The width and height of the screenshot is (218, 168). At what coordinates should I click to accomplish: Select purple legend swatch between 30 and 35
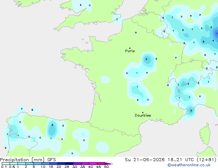[x=77, y=164]
